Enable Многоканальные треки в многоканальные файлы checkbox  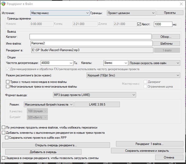pyautogui.click(x=8, y=86)
